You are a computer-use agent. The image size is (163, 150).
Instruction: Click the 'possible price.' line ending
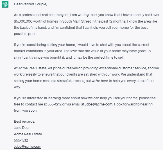coord(26,34)
